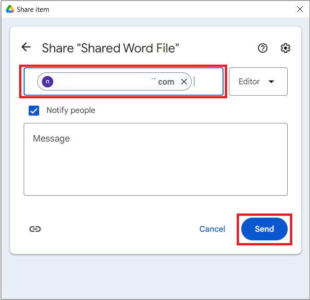310x300 pixels.
Task: Close the Share item window
Action: 300,9
